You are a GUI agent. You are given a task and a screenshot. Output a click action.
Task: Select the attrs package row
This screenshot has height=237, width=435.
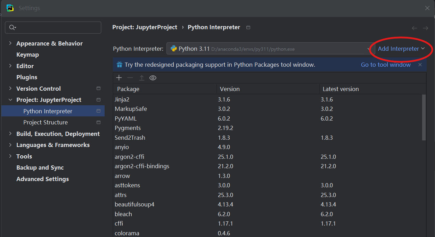coord(267,195)
